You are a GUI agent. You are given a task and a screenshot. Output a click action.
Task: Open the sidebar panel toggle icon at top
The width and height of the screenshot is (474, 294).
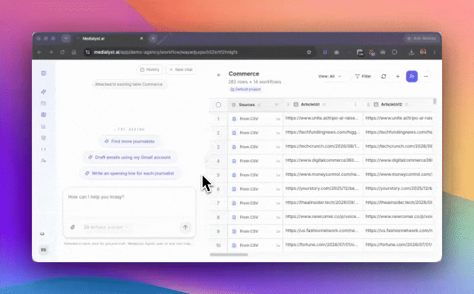(x=44, y=73)
